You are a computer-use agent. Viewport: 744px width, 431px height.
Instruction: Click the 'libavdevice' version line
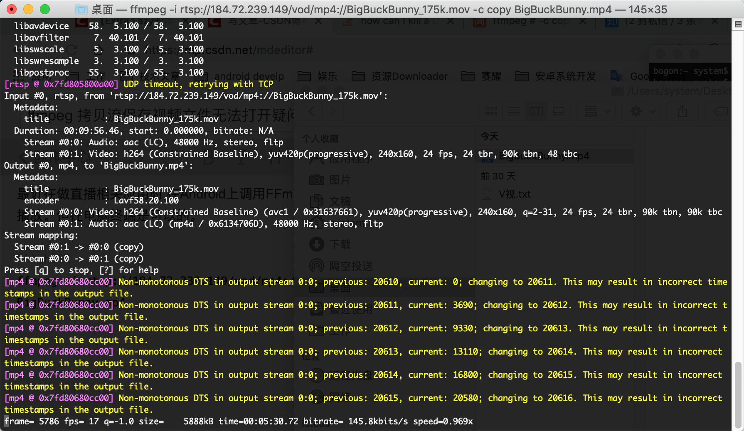(109, 26)
